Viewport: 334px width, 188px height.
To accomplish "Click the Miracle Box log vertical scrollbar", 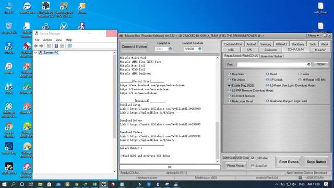I will click(x=217, y=109).
